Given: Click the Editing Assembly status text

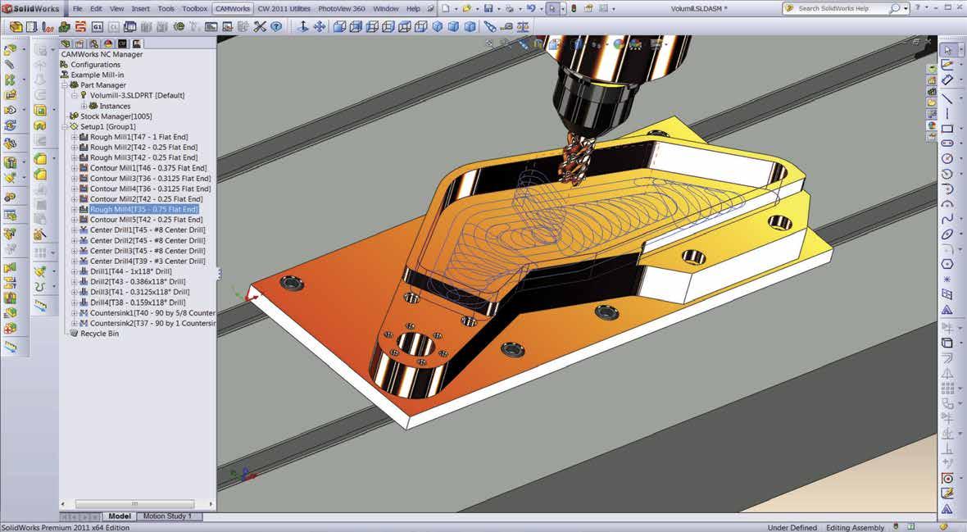Looking at the screenshot, I should 855,528.
